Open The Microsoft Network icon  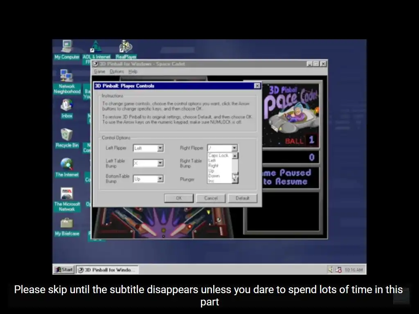pyautogui.click(x=67, y=199)
